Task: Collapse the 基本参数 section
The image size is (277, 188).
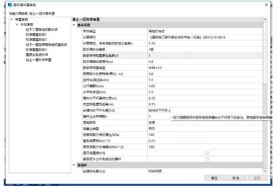Action: click(x=74, y=25)
